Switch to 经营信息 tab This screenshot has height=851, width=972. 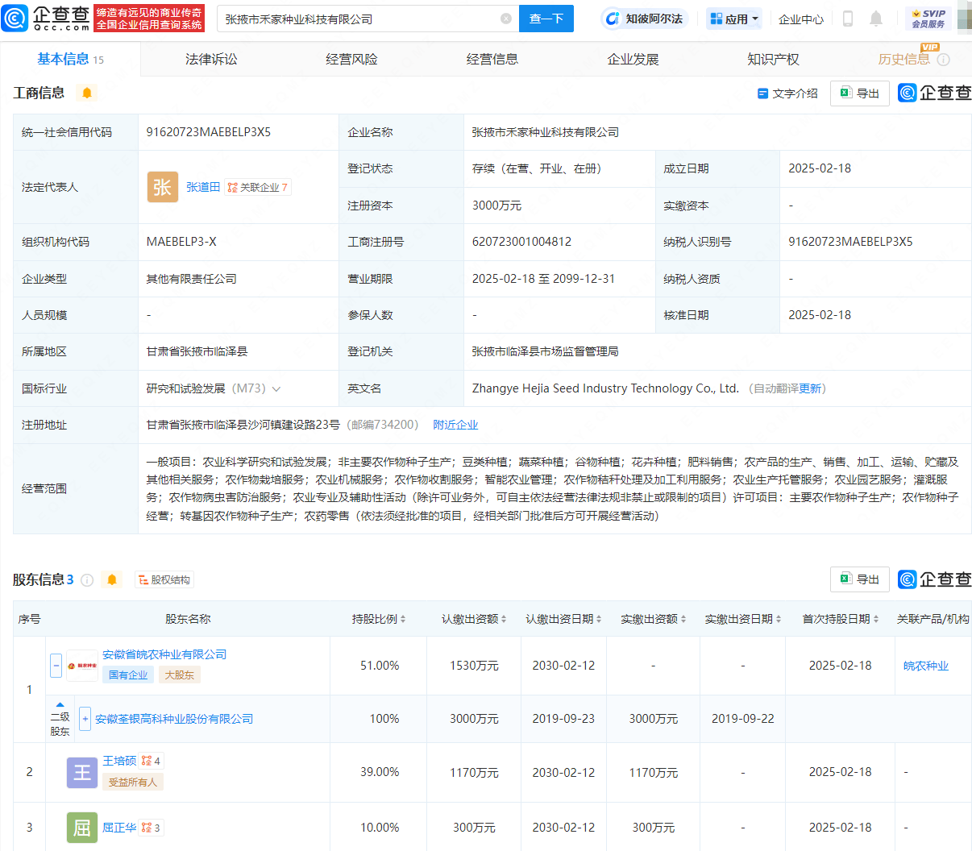[x=492, y=59]
